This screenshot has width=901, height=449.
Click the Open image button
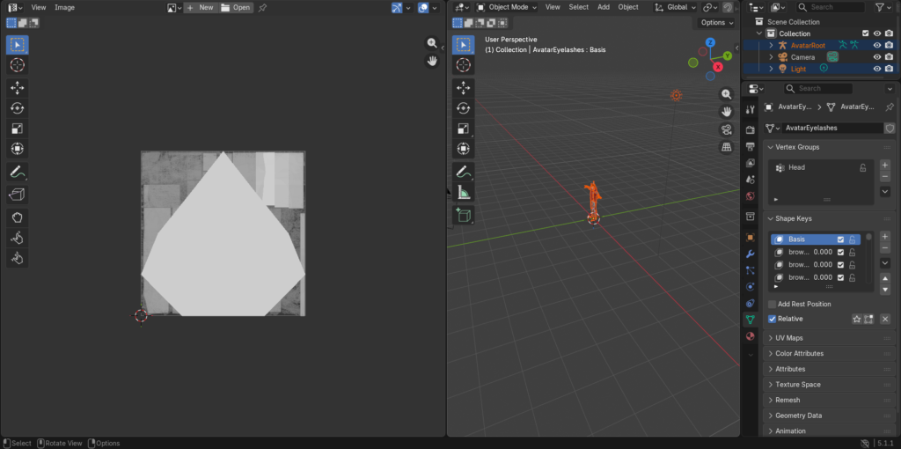236,7
